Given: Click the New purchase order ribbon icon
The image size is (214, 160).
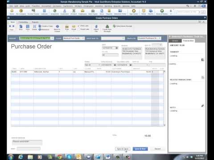Looking at the screenshot, I should [21, 27].
